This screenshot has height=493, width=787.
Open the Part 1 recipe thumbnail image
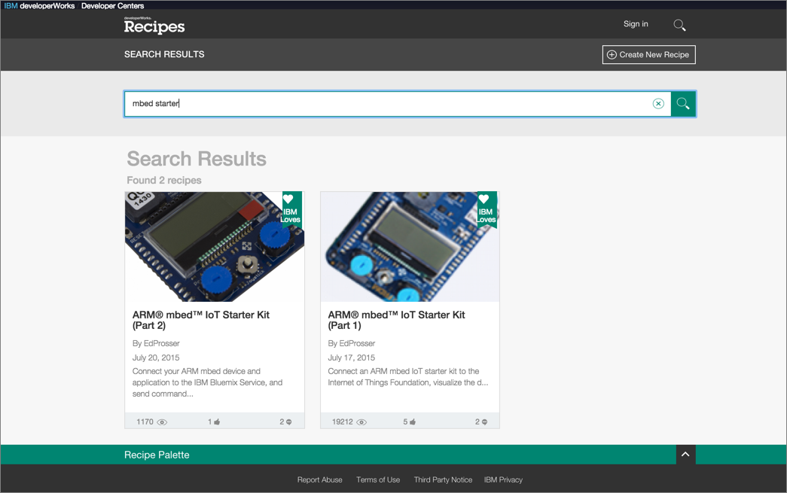410,246
